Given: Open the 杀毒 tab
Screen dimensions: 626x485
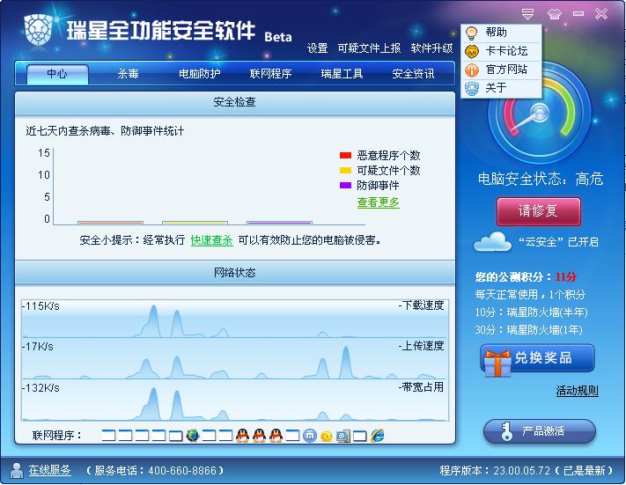Looking at the screenshot, I should (x=129, y=74).
